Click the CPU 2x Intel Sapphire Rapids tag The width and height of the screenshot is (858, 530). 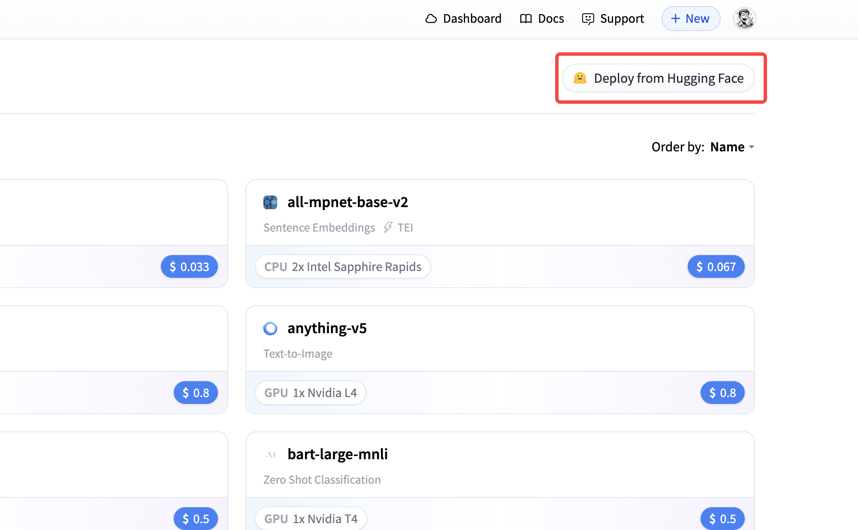(x=343, y=267)
